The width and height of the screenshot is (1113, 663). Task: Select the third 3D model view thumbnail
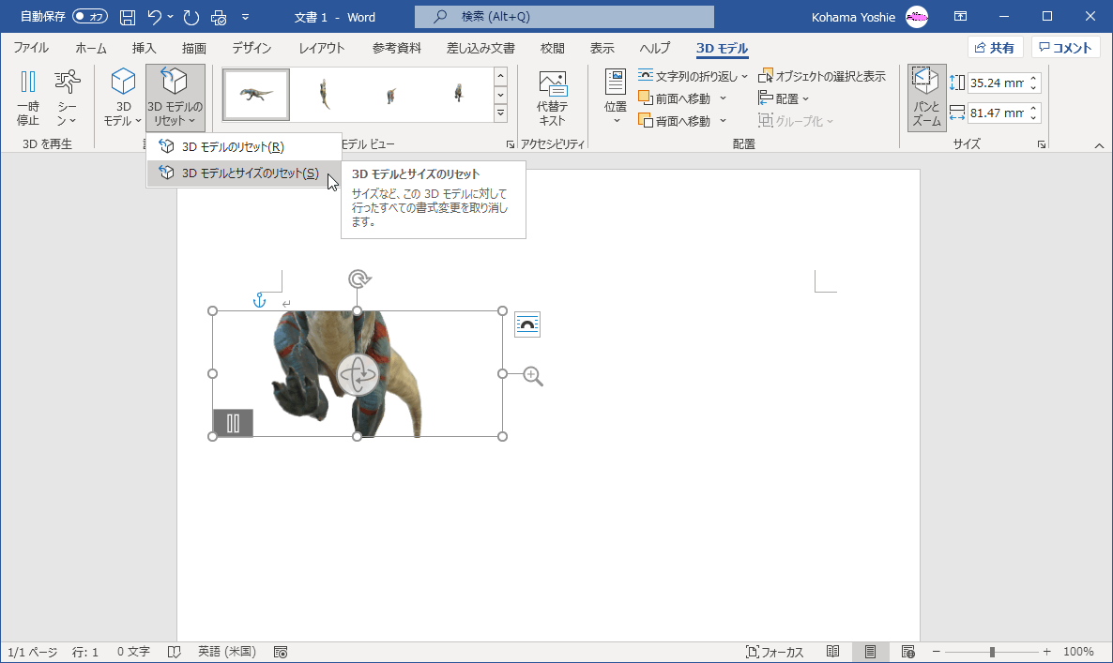tap(391, 95)
